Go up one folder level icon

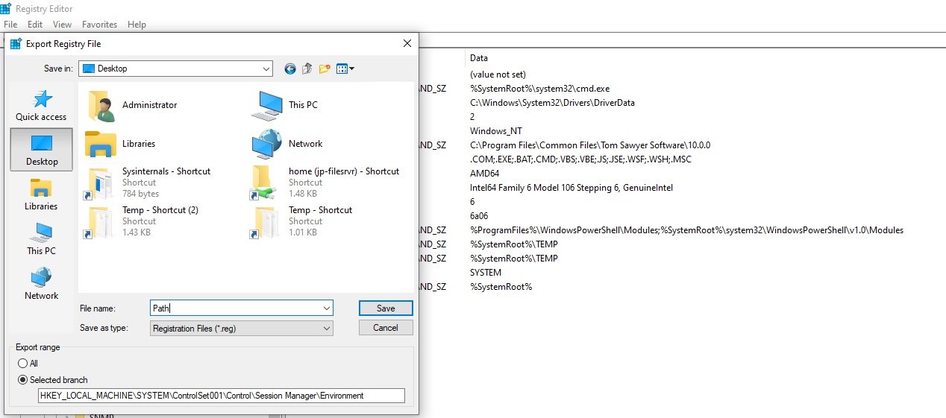click(x=307, y=69)
